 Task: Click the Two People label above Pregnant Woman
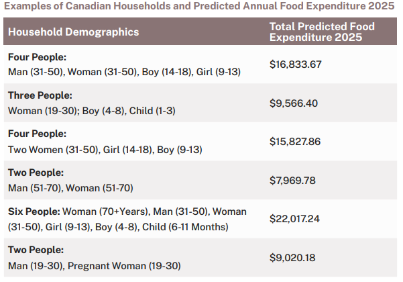point(35,250)
